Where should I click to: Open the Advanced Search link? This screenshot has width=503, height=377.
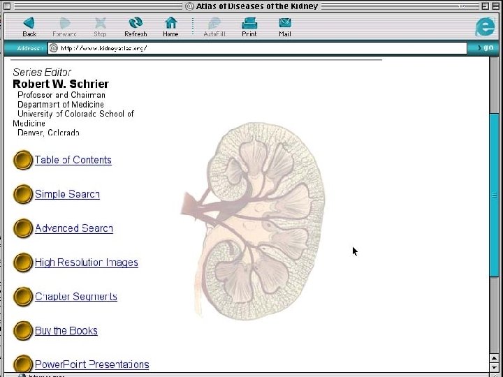(74, 228)
